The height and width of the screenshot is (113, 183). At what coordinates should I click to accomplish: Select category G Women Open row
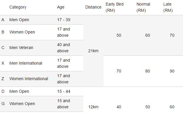point(41,104)
